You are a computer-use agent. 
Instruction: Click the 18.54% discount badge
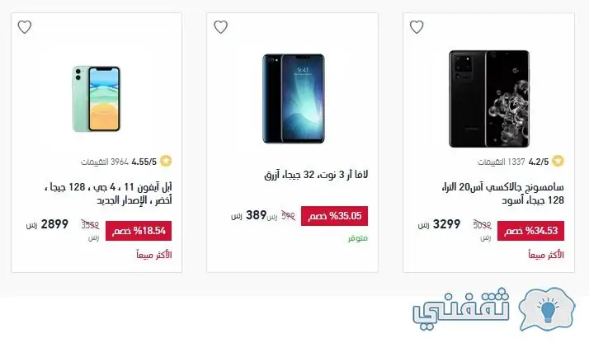(139, 231)
